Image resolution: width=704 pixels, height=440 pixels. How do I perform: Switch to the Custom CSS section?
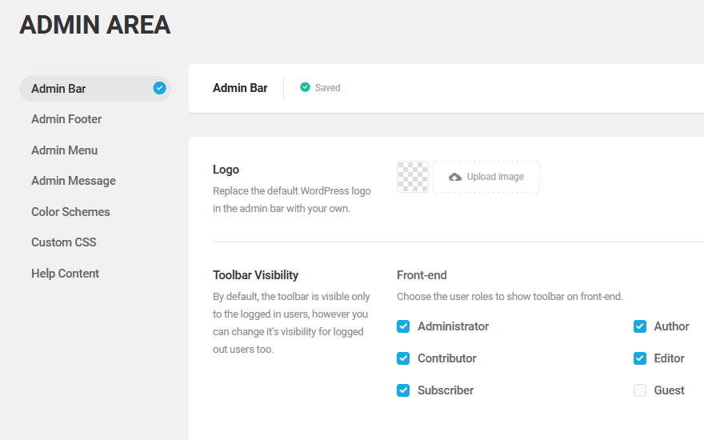coord(64,242)
